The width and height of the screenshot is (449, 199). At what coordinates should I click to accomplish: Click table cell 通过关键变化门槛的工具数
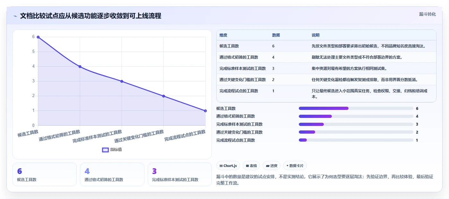(243, 80)
